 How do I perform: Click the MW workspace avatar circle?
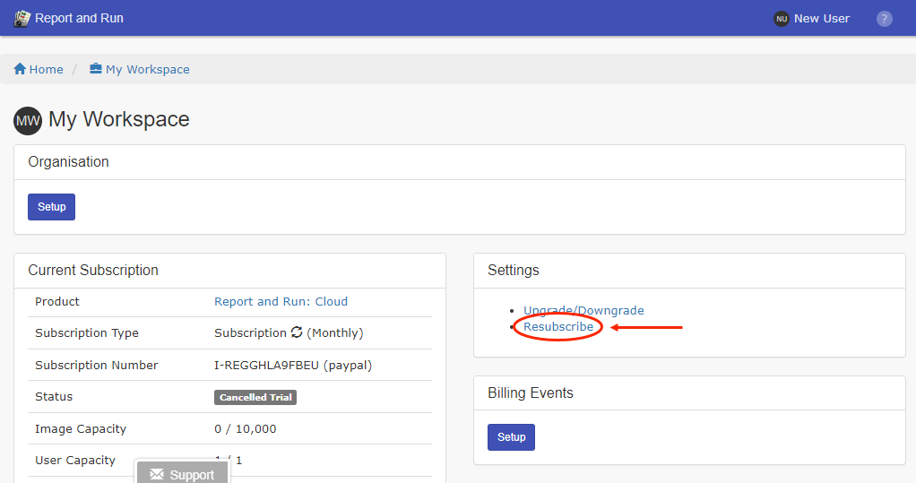click(28, 120)
